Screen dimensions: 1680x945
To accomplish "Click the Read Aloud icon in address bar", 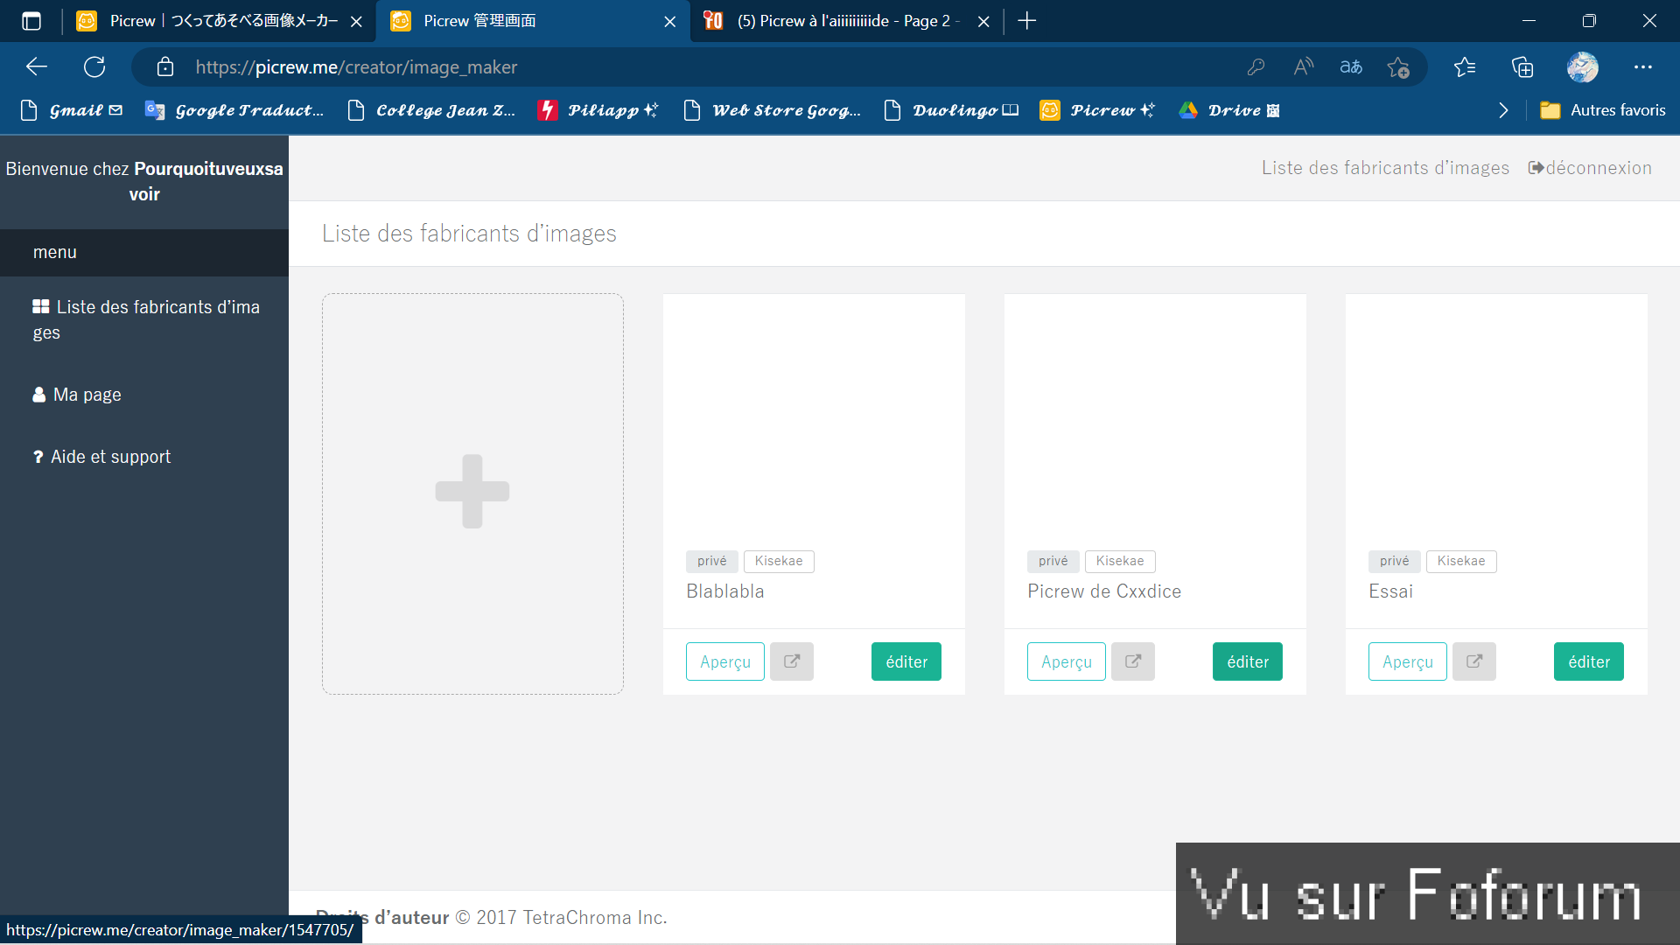I will coord(1304,67).
